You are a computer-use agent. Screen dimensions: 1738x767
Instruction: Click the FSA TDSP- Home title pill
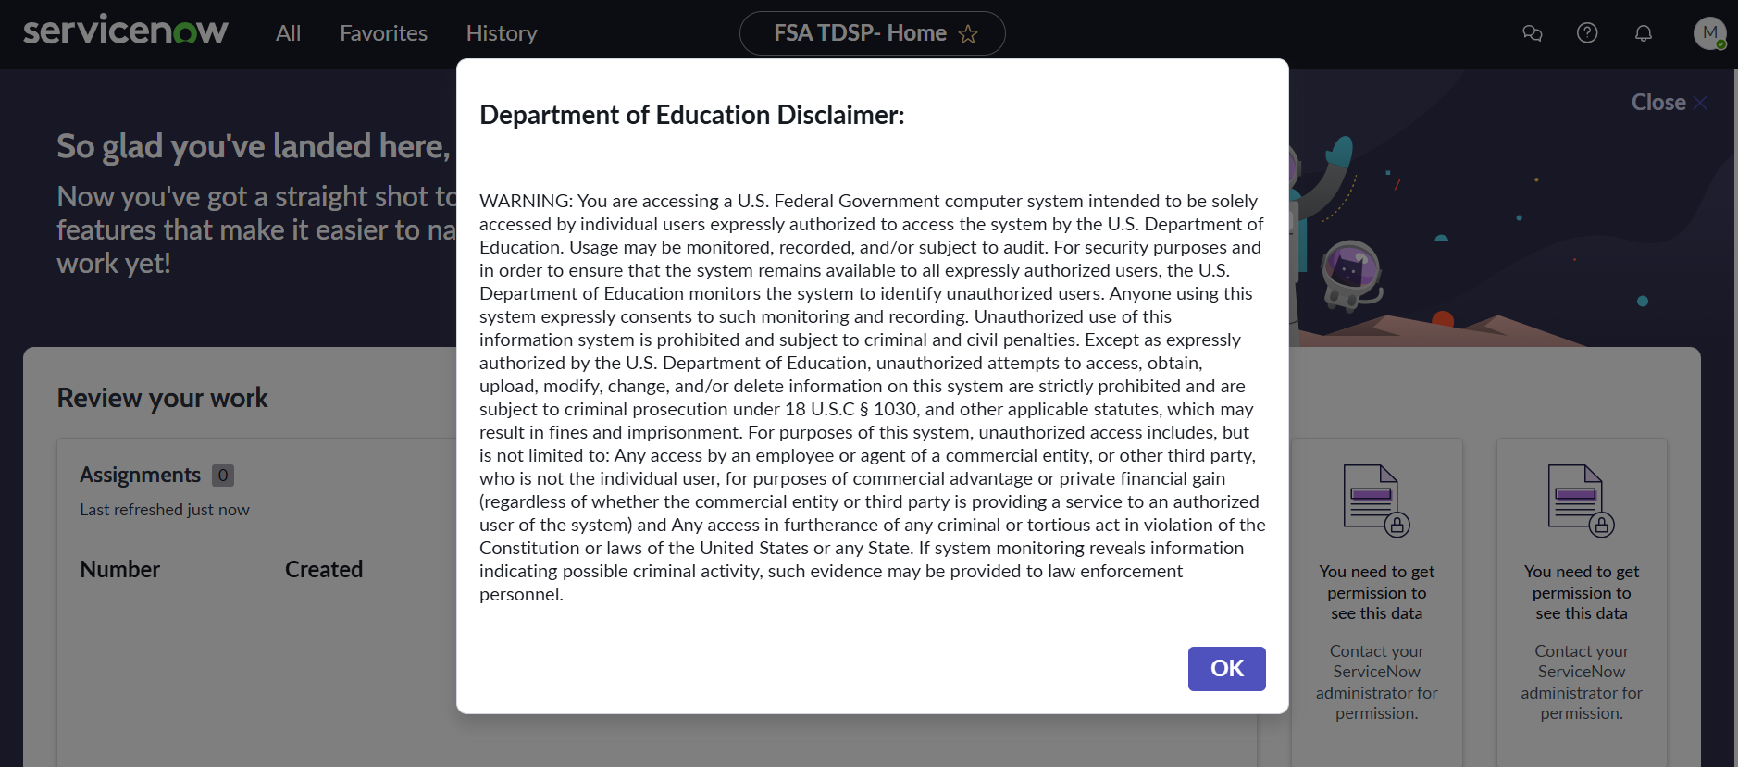coord(860,33)
